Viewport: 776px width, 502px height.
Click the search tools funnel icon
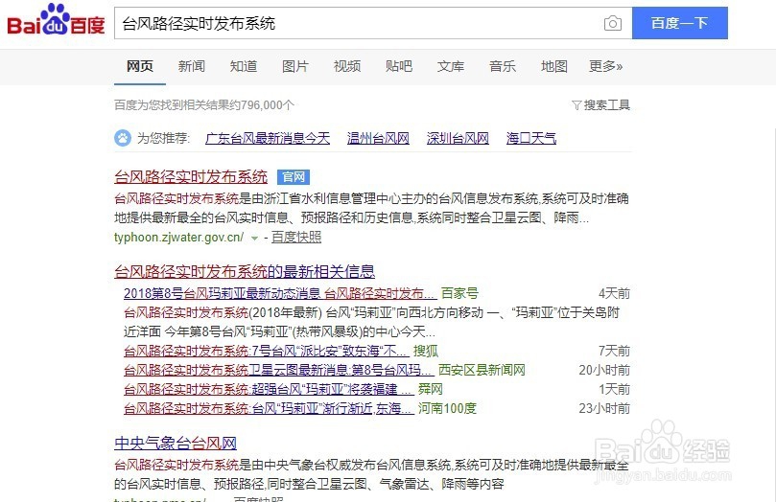576,105
